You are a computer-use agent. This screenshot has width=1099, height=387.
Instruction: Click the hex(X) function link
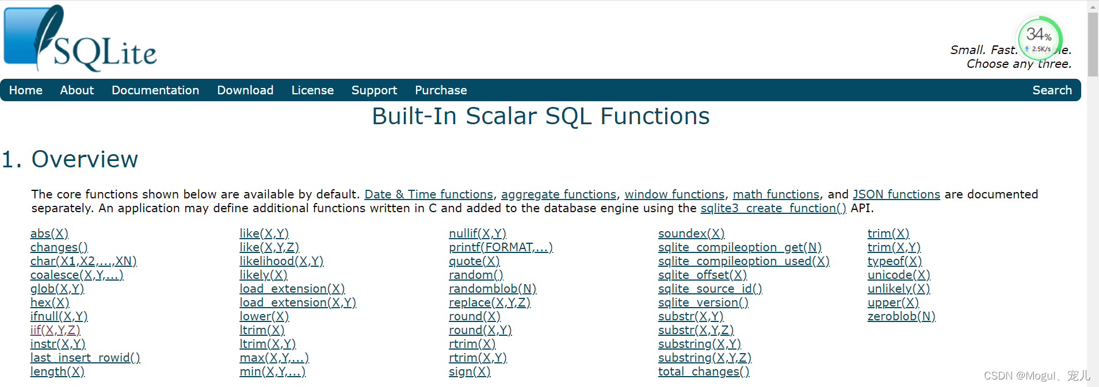point(50,302)
